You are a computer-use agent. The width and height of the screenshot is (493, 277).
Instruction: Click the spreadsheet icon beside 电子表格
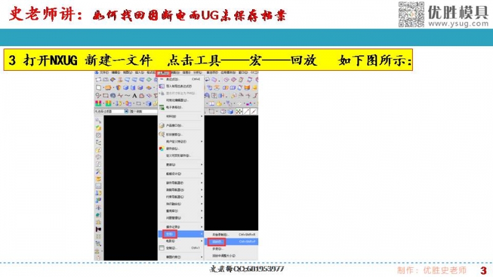click(x=161, y=107)
